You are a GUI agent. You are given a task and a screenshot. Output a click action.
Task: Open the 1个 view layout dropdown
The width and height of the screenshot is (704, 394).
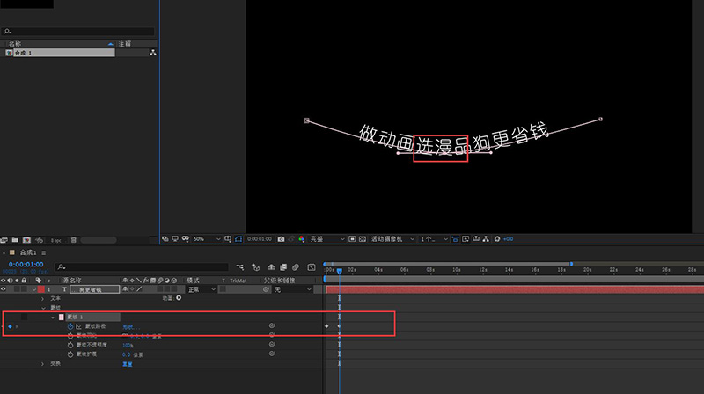pos(434,239)
